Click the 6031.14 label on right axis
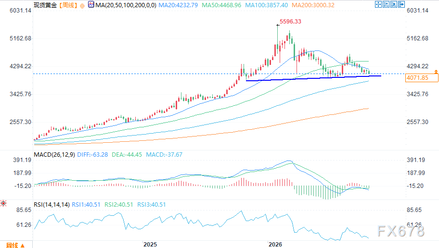The height and width of the screenshot is (248, 439). [x=417, y=11]
